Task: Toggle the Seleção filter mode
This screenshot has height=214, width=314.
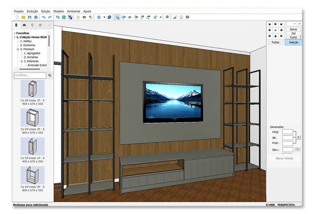Action: click(293, 42)
